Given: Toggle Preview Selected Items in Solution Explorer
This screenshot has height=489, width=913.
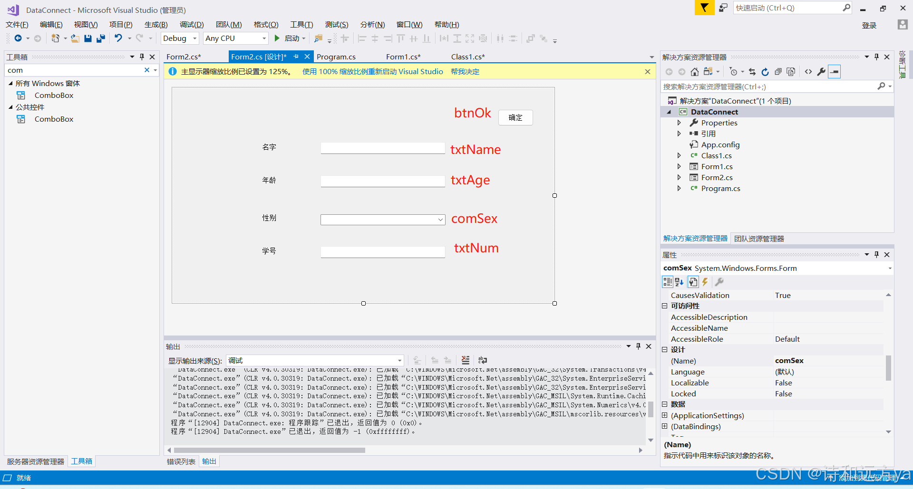Looking at the screenshot, I should (835, 72).
